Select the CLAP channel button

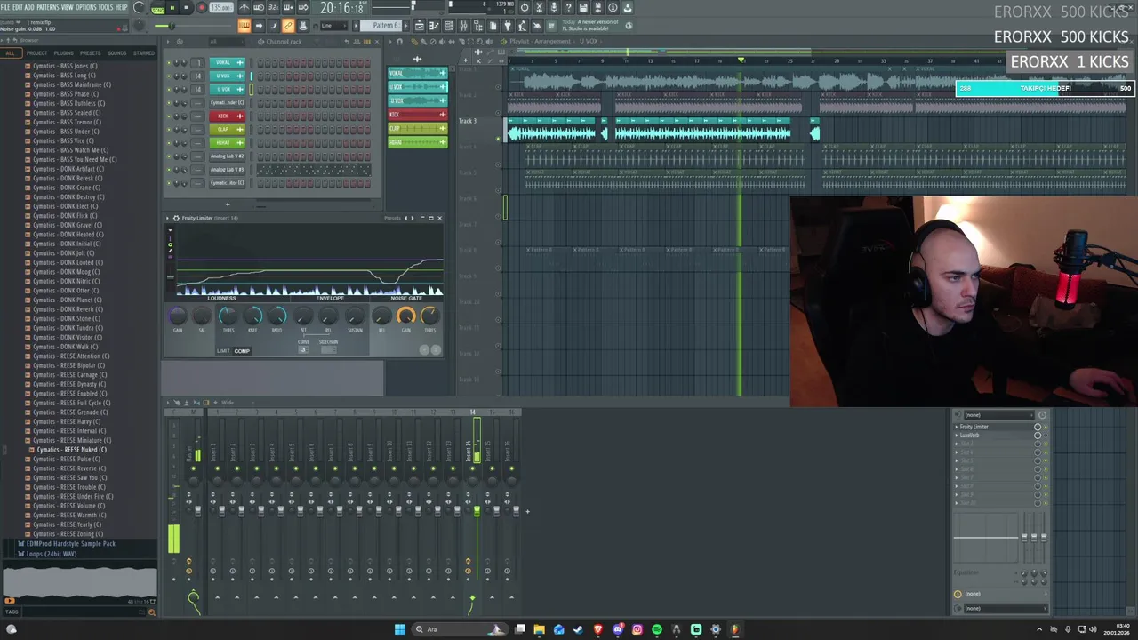point(226,130)
